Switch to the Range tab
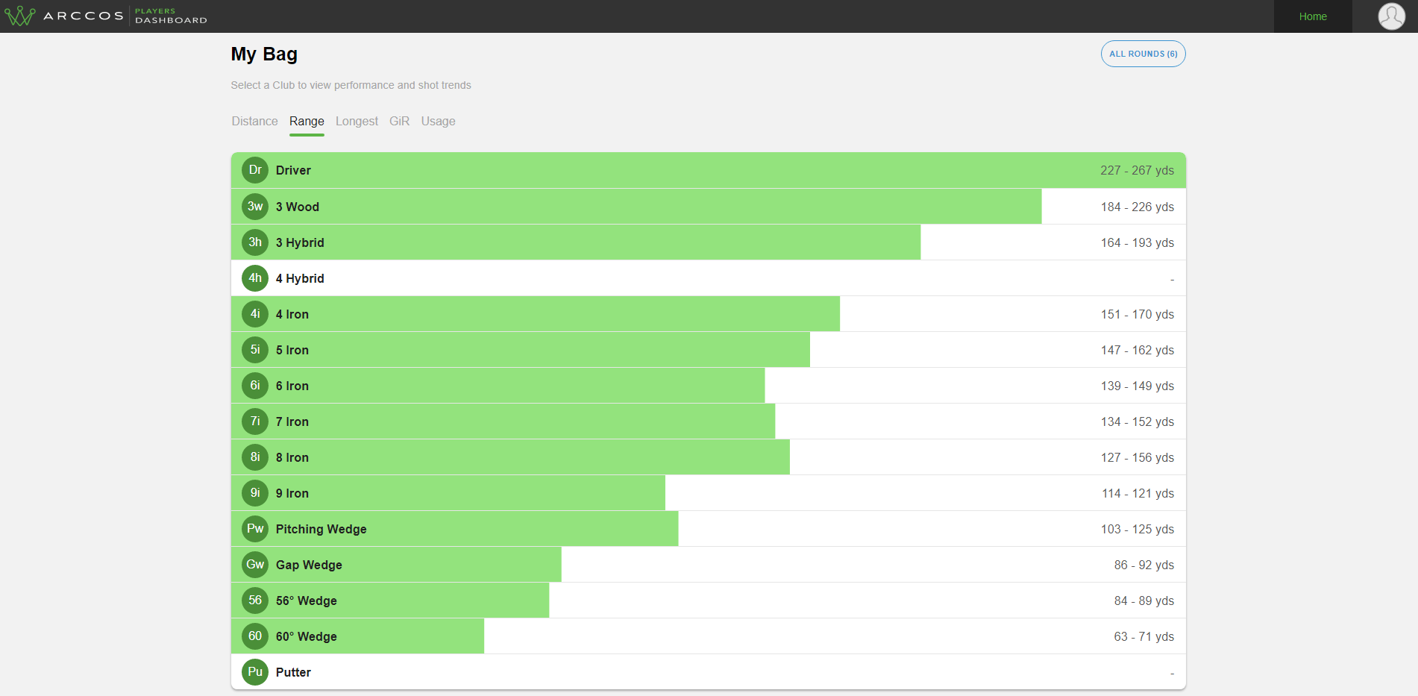The image size is (1418, 696). (307, 122)
